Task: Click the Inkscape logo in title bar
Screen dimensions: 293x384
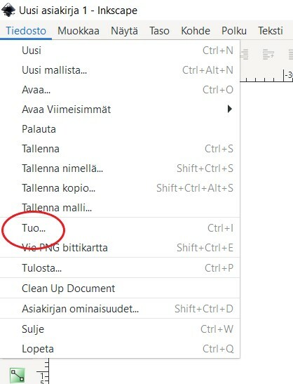Action: [8, 10]
